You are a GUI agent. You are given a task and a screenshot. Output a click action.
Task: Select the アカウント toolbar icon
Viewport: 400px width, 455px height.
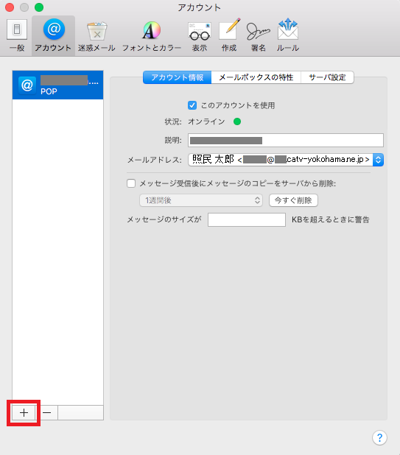(54, 35)
